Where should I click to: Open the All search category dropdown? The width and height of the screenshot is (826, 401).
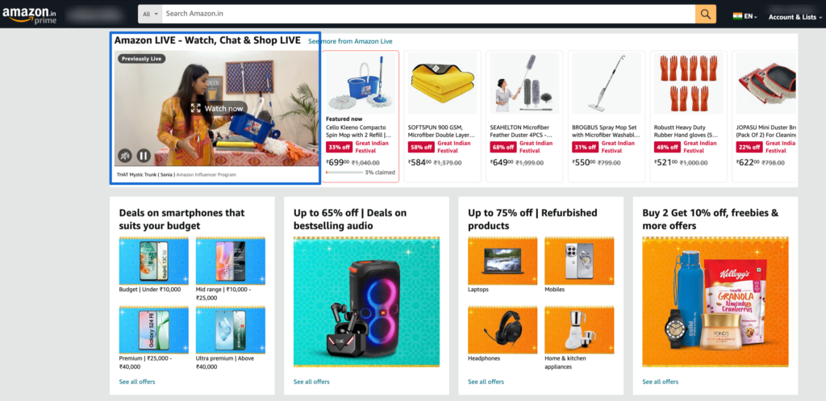[x=150, y=14]
